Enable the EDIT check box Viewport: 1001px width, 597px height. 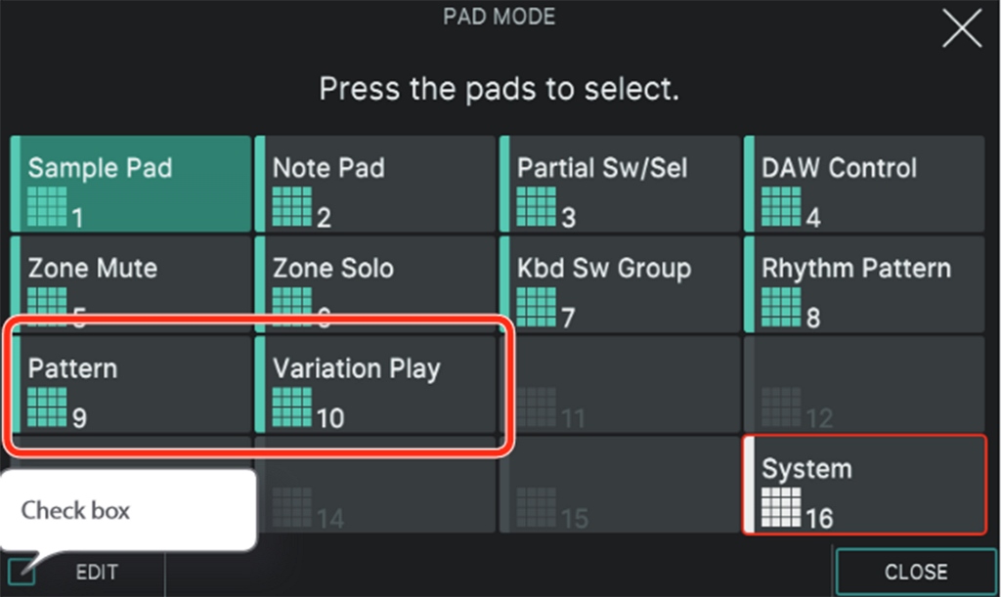click(x=22, y=572)
